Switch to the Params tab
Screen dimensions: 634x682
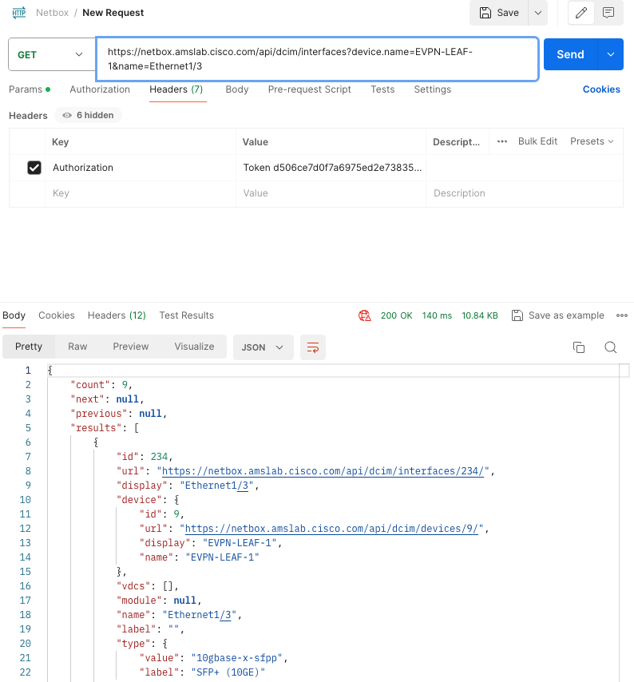(x=29, y=89)
